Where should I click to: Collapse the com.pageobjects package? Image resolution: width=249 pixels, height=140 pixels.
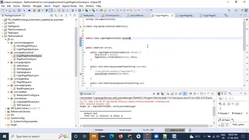[x=9, y=62]
